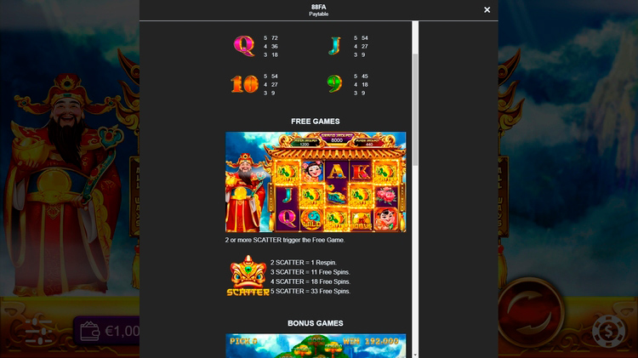Click the scrollbar up arrow
The width and height of the screenshot is (638, 358).
pos(415,25)
